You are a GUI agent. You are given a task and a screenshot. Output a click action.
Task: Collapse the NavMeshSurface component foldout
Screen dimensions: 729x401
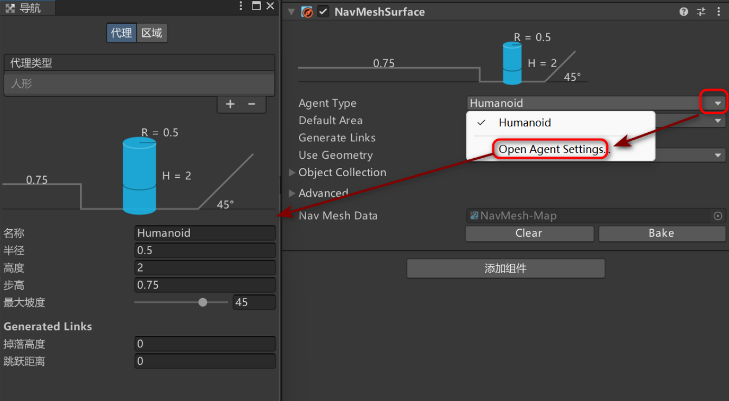pyautogui.click(x=291, y=12)
